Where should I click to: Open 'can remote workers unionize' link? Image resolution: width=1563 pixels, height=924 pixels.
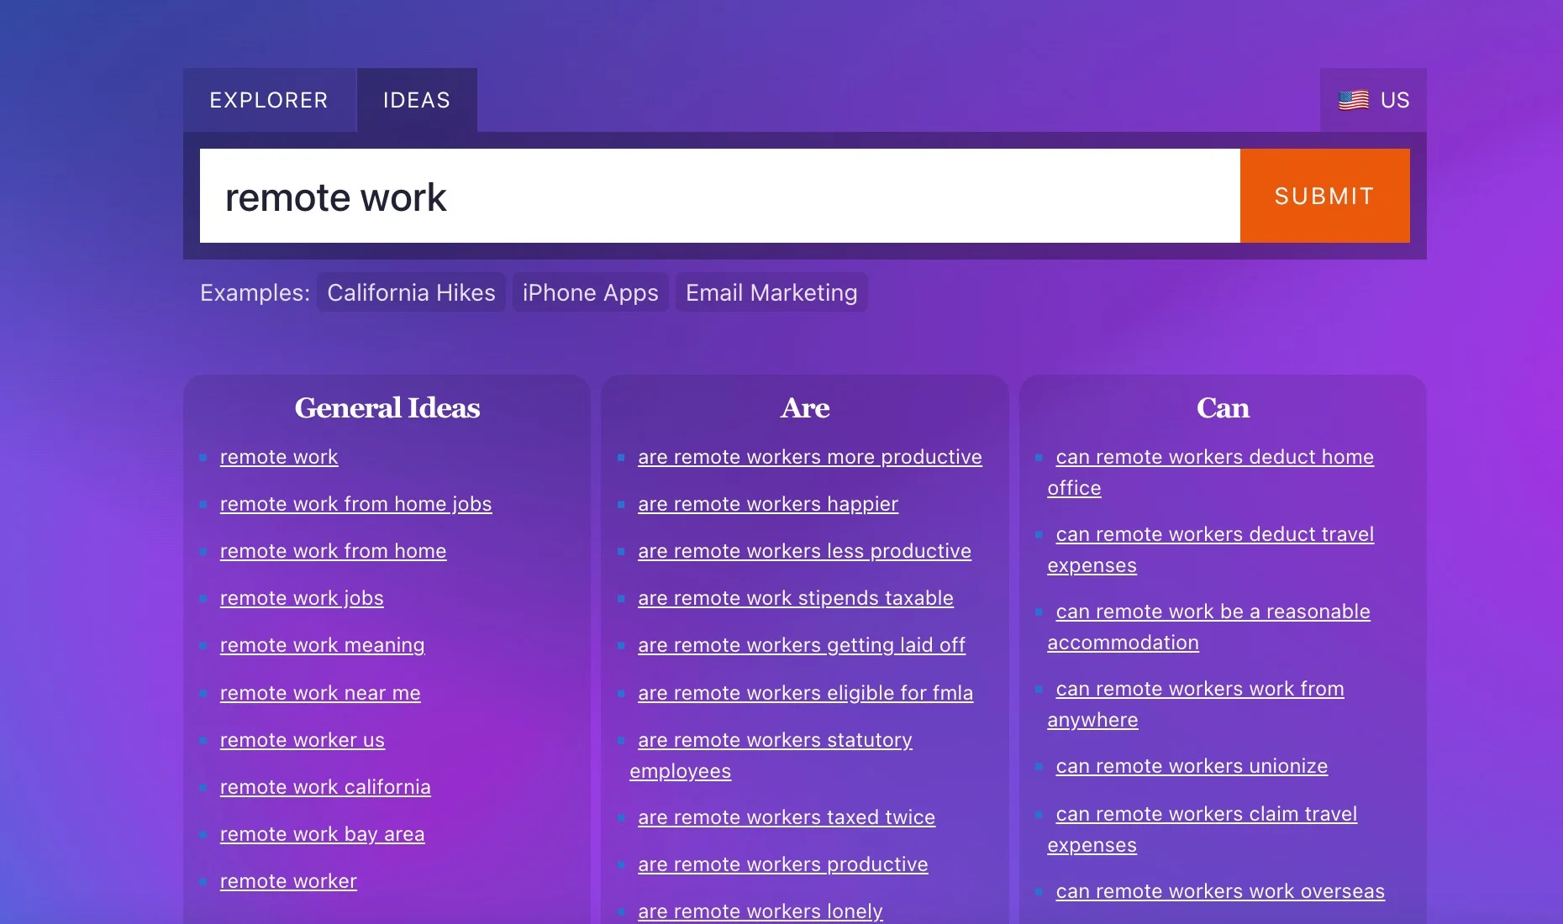pyautogui.click(x=1191, y=766)
